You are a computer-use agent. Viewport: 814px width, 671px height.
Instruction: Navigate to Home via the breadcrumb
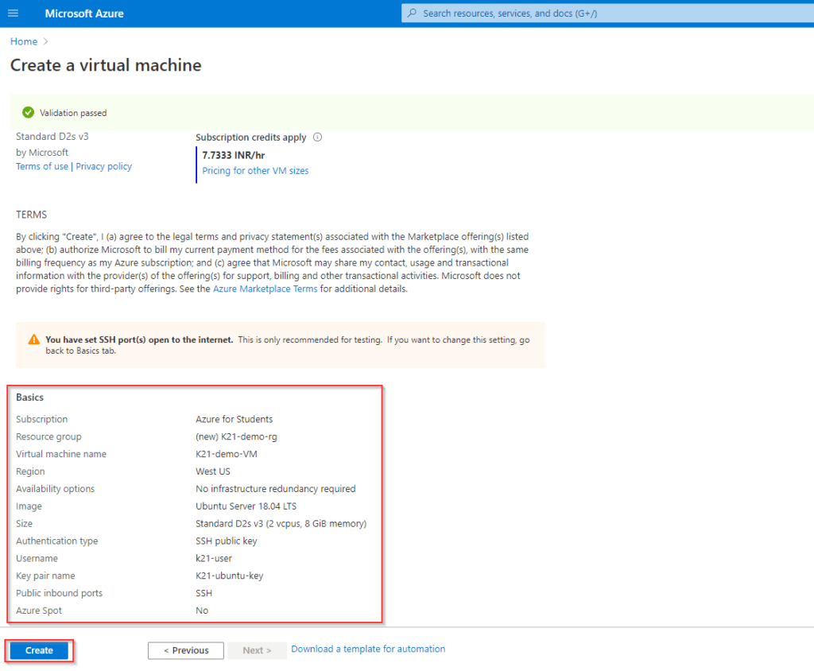23,41
